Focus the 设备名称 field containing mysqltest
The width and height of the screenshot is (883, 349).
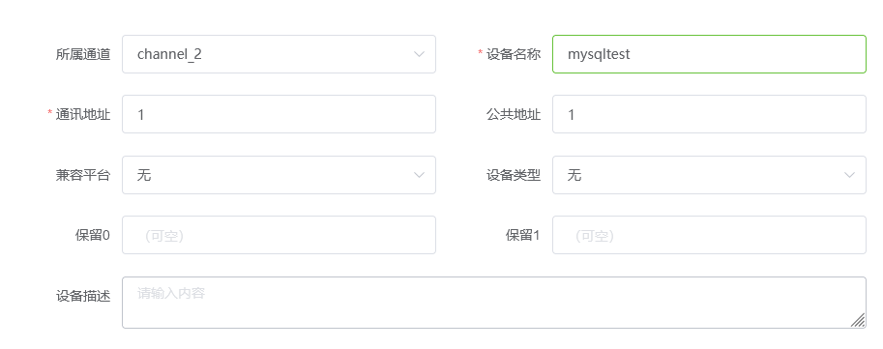click(x=709, y=54)
